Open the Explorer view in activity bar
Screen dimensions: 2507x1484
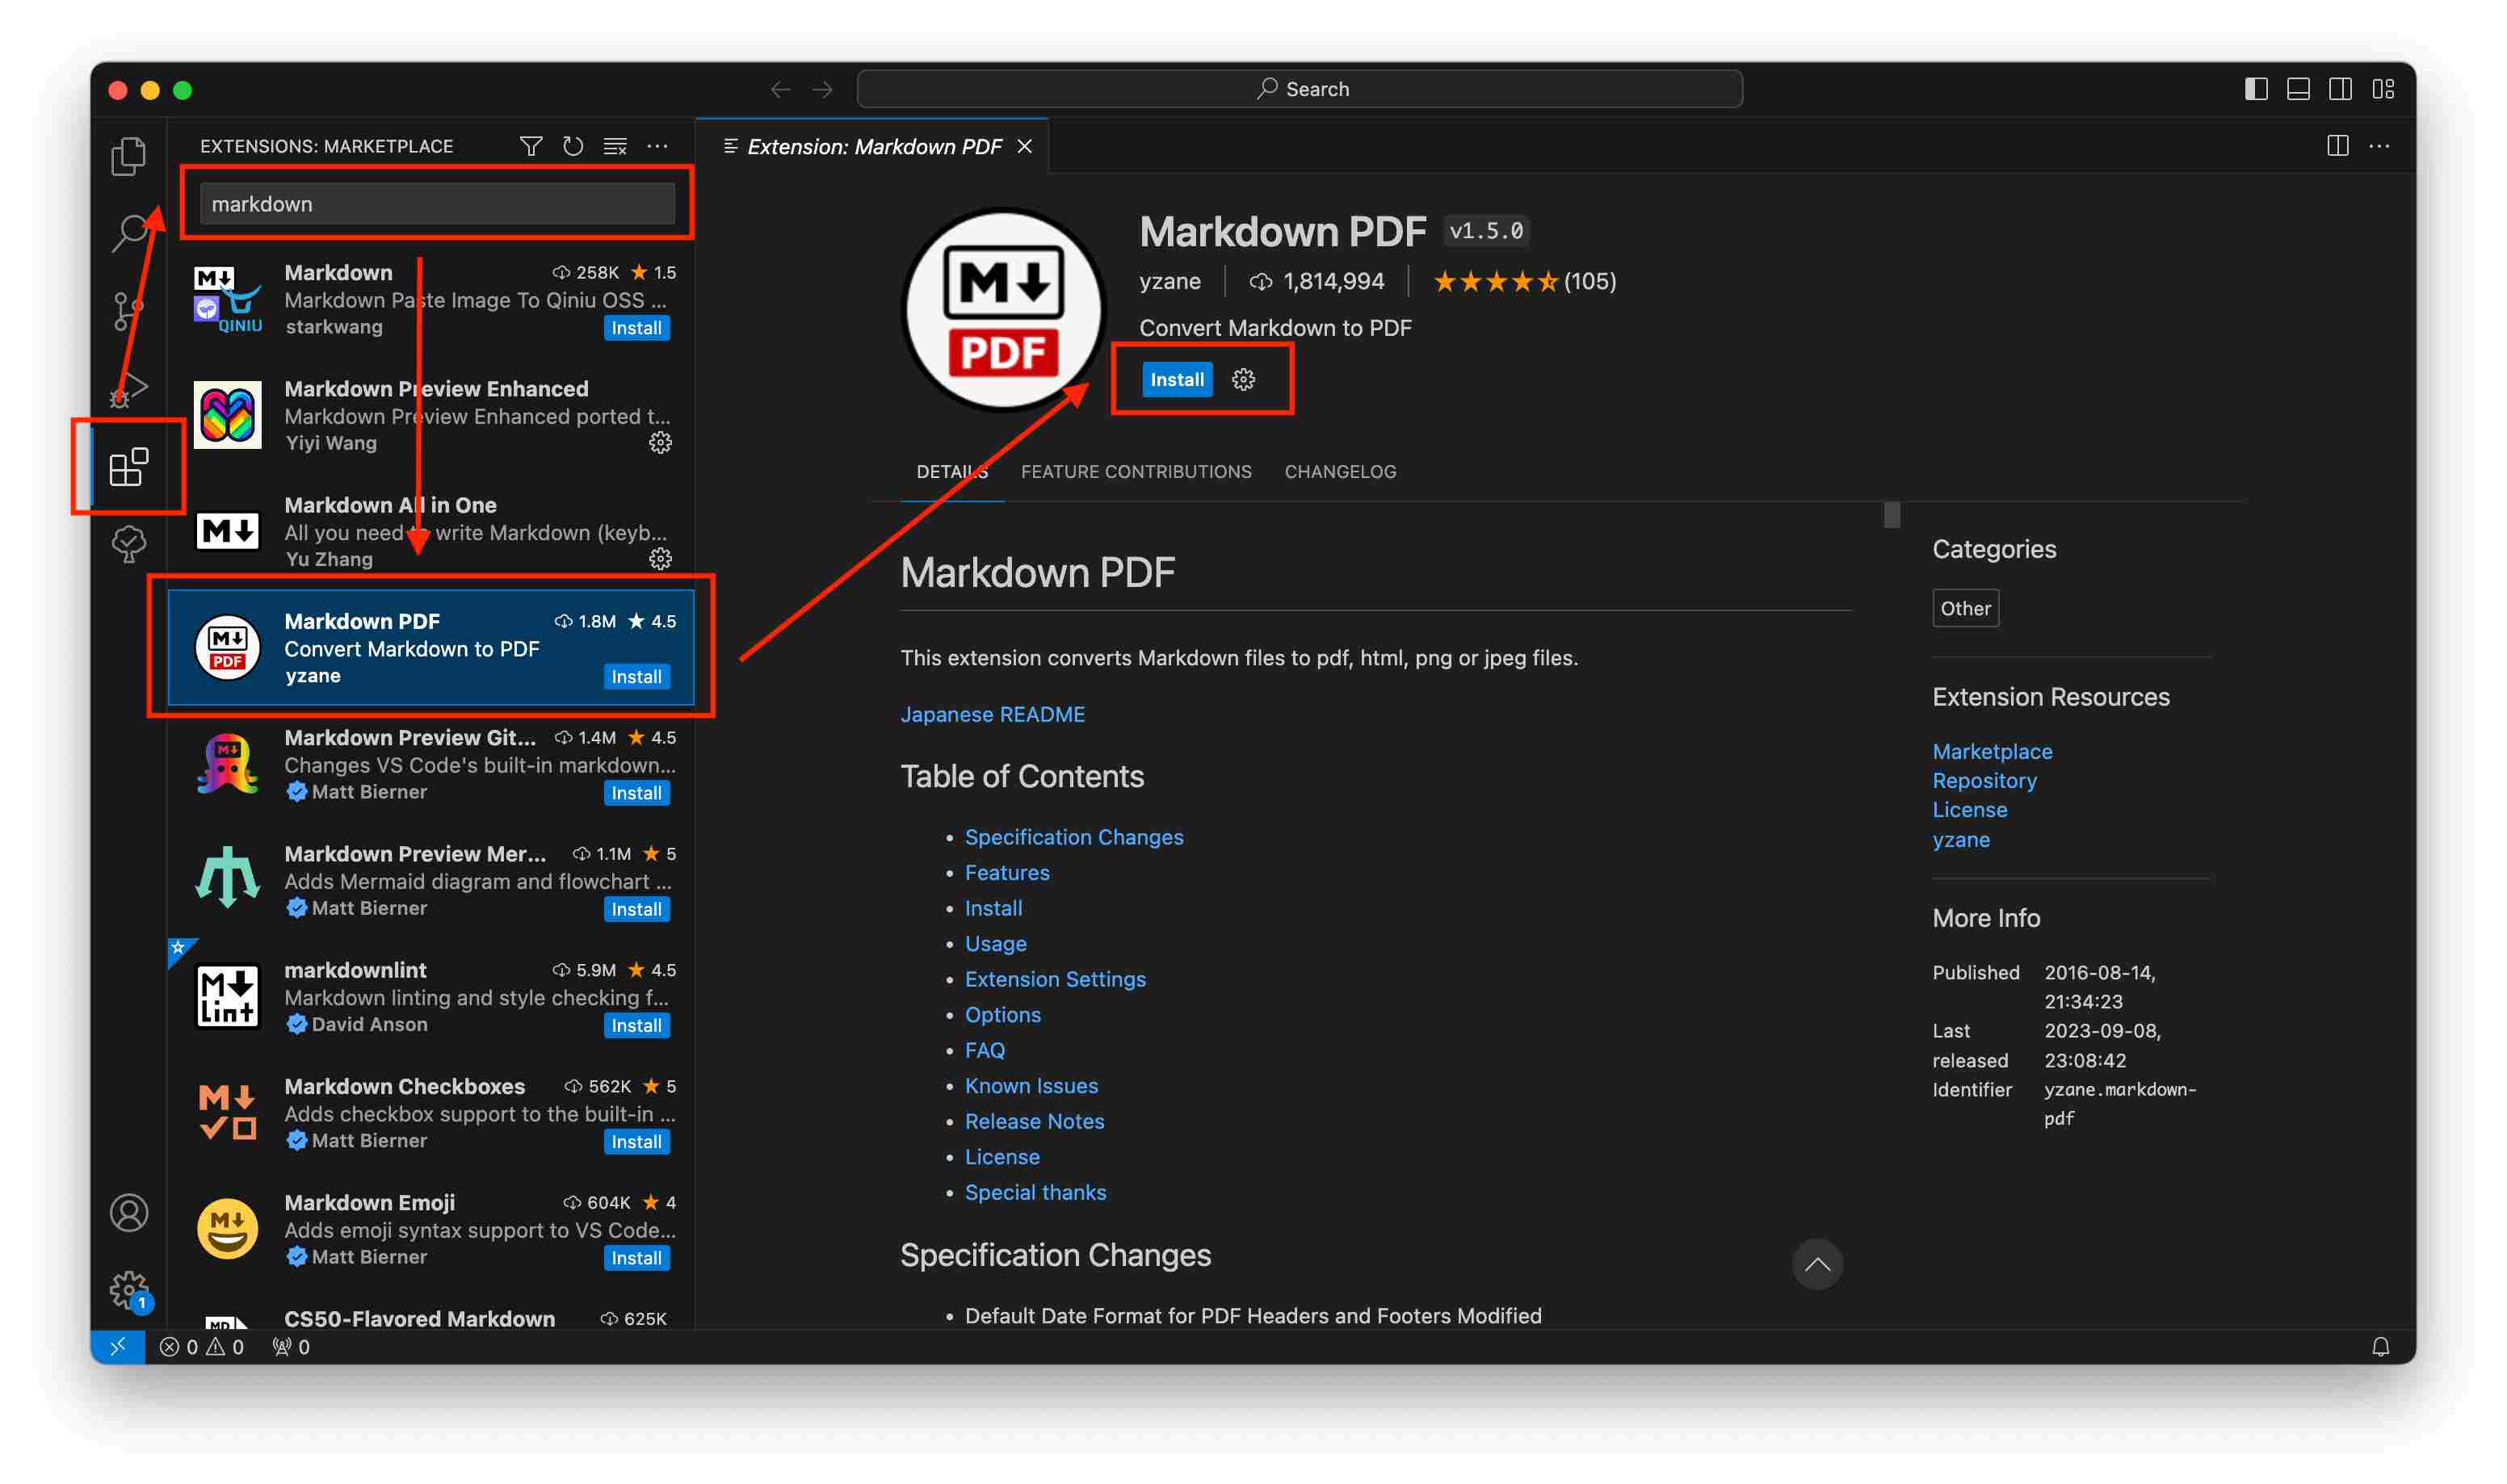(128, 156)
